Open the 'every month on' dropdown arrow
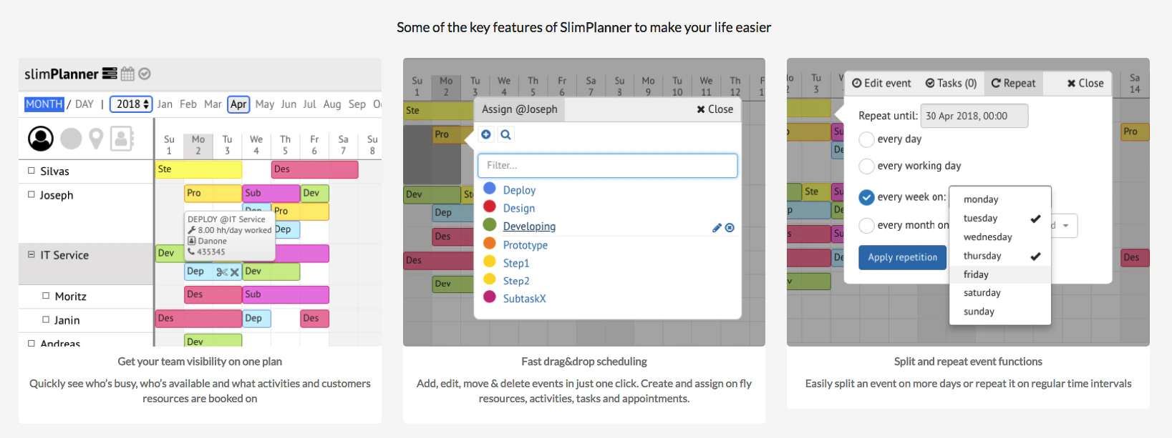Image resolution: width=1172 pixels, height=438 pixels. pyautogui.click(x=1065, y=226)
